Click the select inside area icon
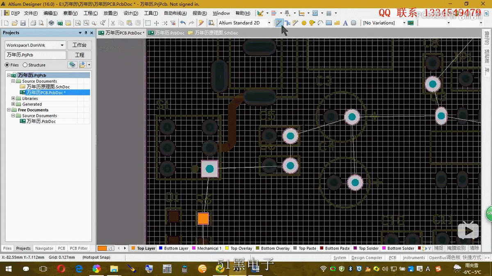Screen dimensions: 492x276 (x=148, y=23)
